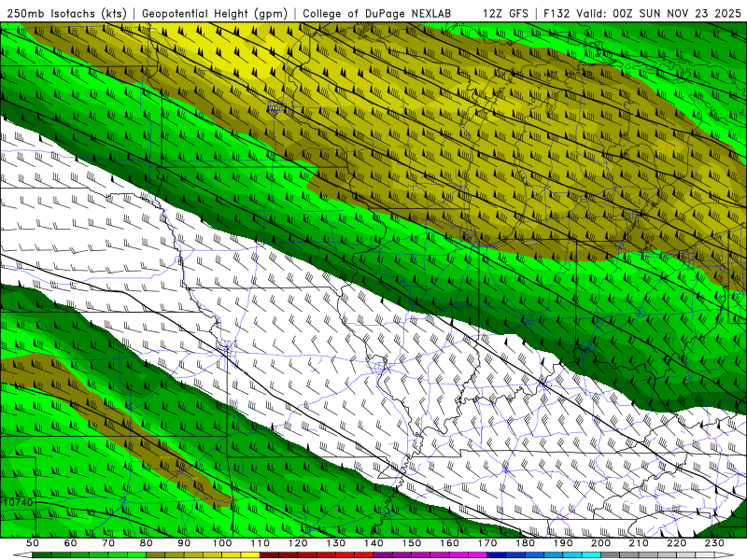747x560 pixels.
Task: Click the "250mb Isotachs (kts)" title text
Action: 66,14
